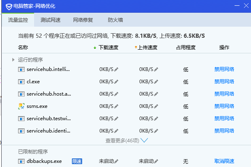Click 禁用网络 for cl.exe
The height and width of the screenshot is (167, 251).
tap(224, 82)
